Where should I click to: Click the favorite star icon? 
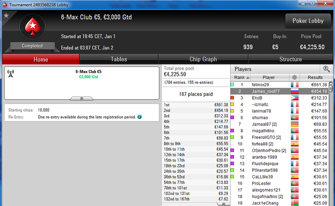point(6,16)
